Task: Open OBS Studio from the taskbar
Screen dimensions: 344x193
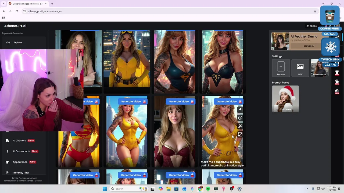Action: point(232,189)
